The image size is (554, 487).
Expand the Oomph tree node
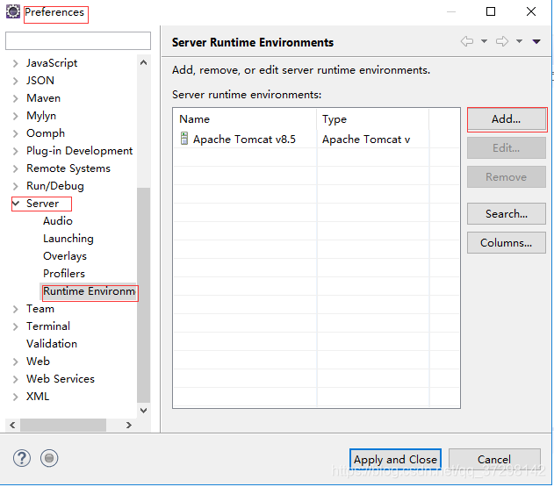tap(15, 134)
